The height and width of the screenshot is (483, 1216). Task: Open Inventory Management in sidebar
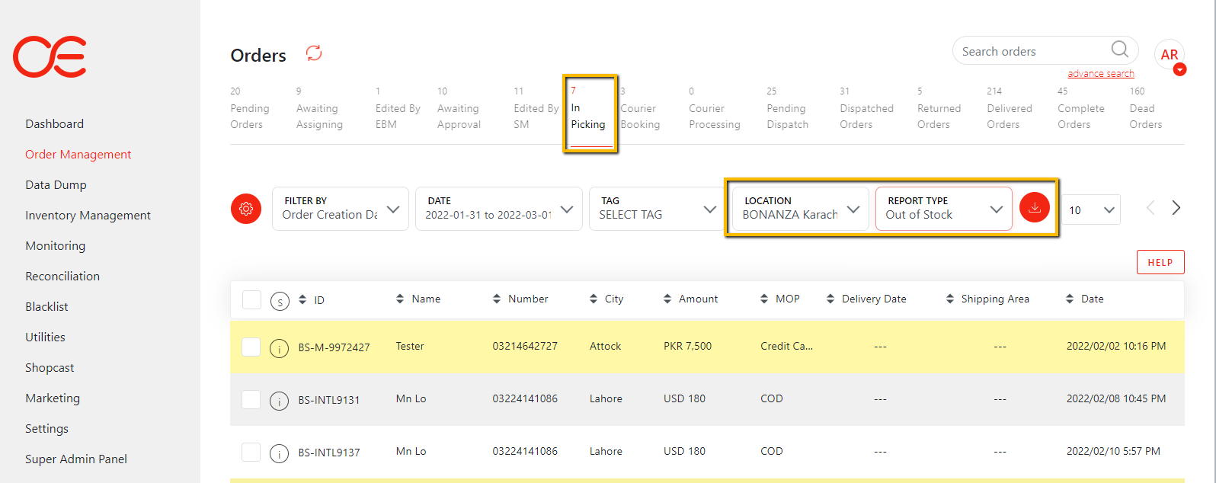(x=88, y=216)
